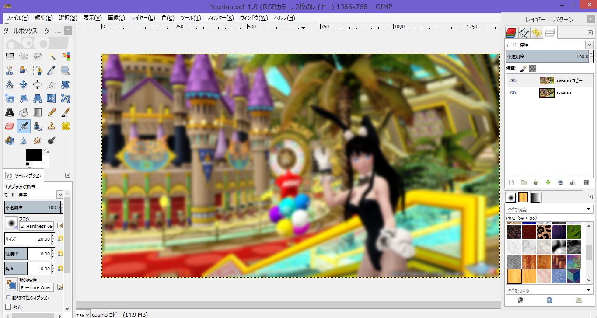Select the Text tool
Image resolution: width=597 pixels, height=318 pixels.
point(10,112)
